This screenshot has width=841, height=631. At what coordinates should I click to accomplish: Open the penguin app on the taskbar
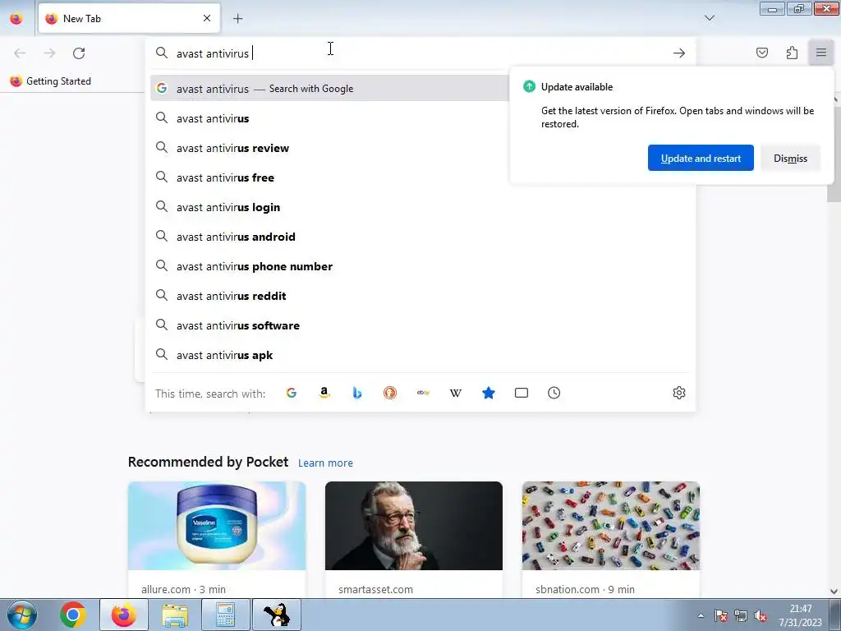pos(276,615)
